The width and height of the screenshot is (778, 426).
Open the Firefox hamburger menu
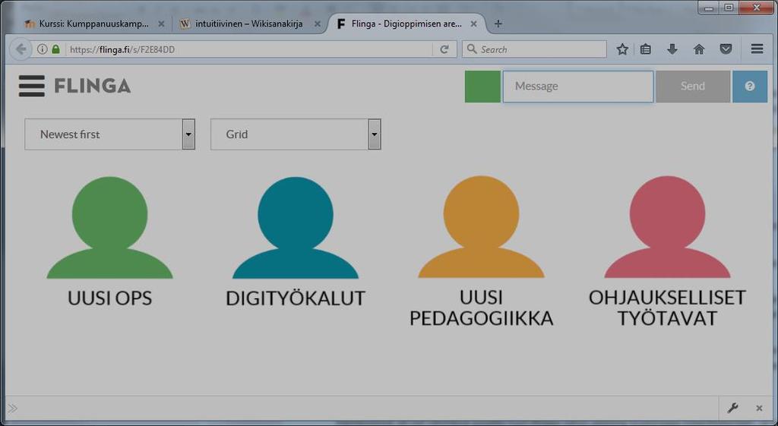coord(757,49)
